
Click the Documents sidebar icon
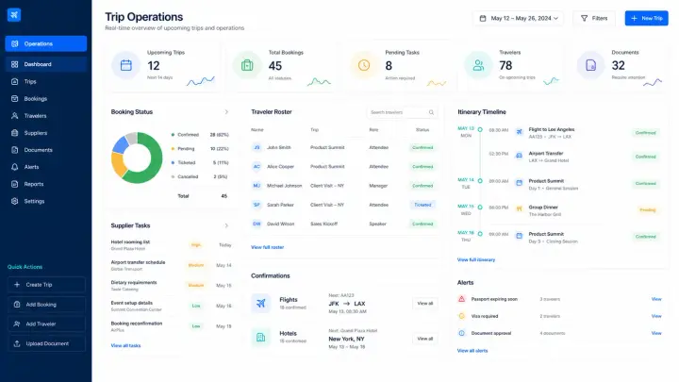click(x=15, y=150)
